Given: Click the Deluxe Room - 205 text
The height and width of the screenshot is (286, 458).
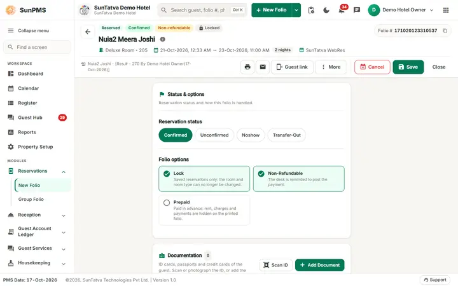Looking at the screenshot, I should [126, 50].
